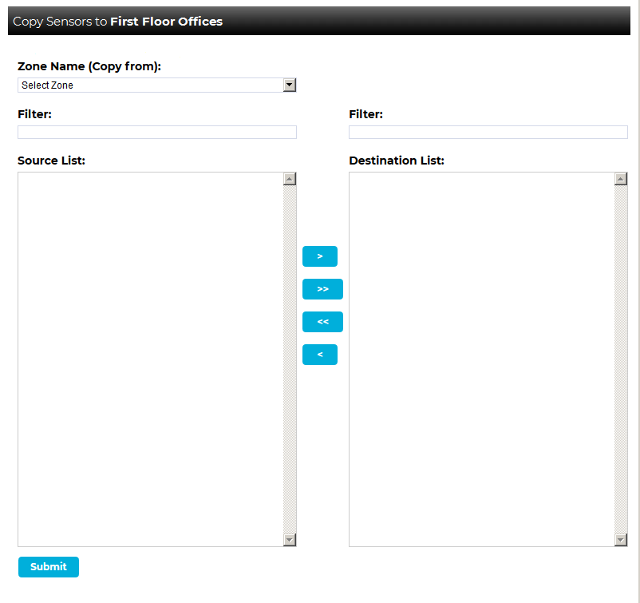Move selected sensor to destination with > button
This screenshot has height=603, width=640.
click(x=319, y=256)
